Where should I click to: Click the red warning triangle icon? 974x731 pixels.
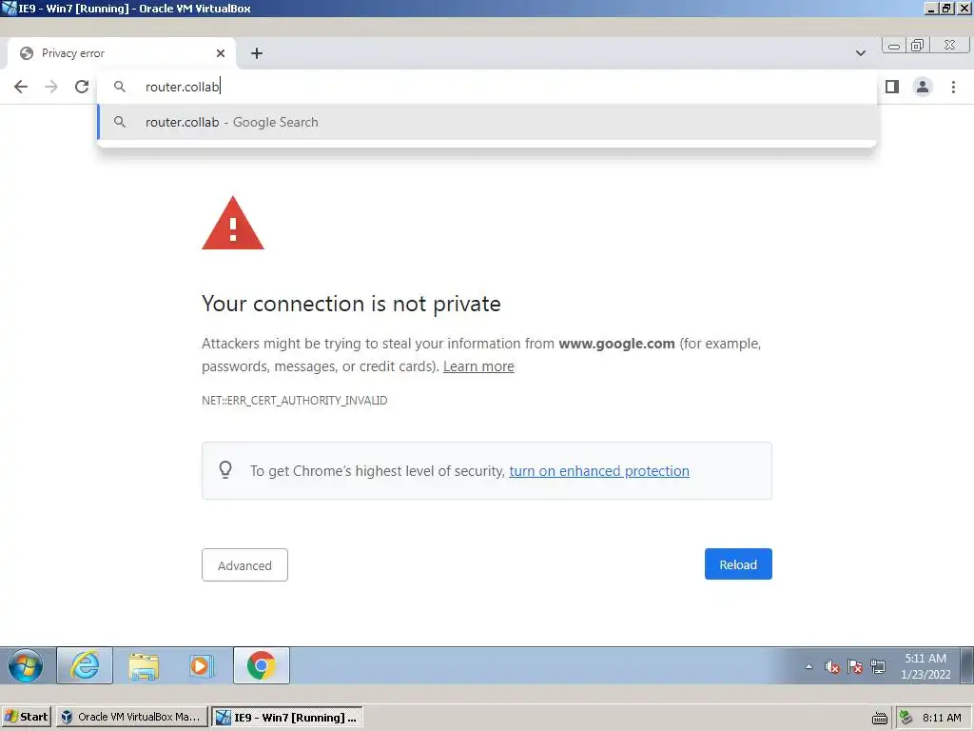[233, 223]
